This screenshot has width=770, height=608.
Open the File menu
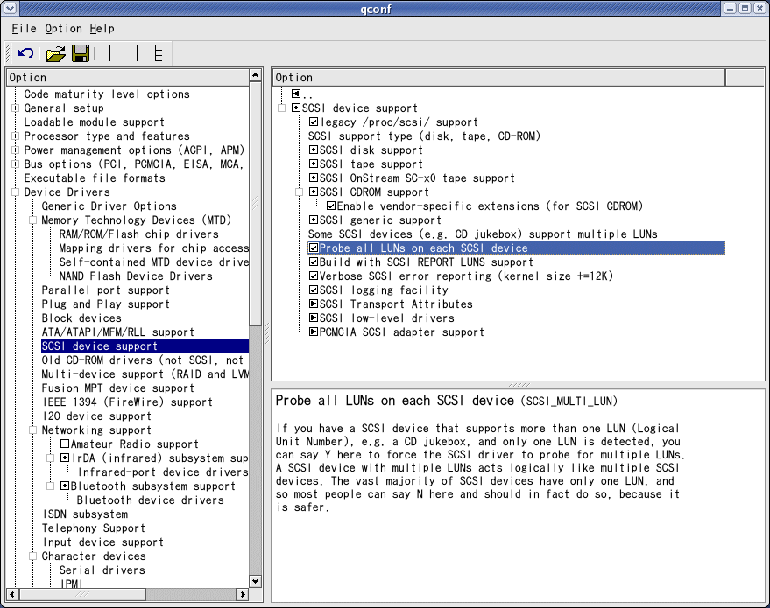[x=24, y=29]
